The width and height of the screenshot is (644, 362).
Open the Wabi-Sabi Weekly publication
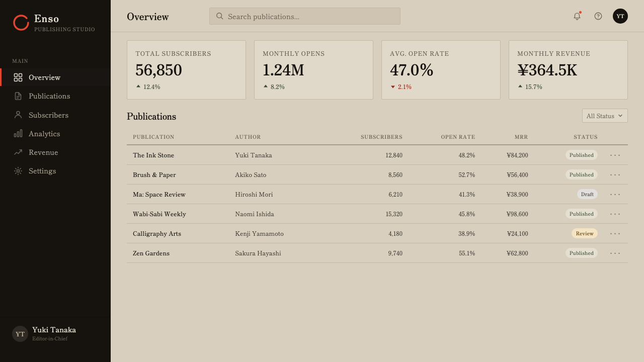tap(159, 214)
